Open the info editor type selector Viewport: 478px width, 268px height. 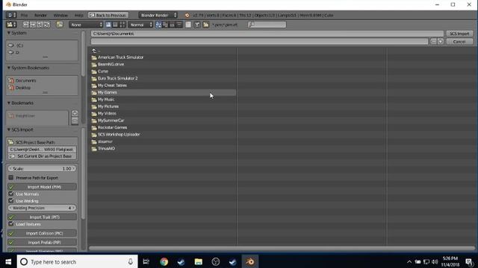click(11, 15)
